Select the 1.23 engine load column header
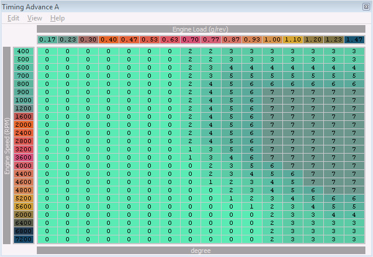 pos(333,40)
